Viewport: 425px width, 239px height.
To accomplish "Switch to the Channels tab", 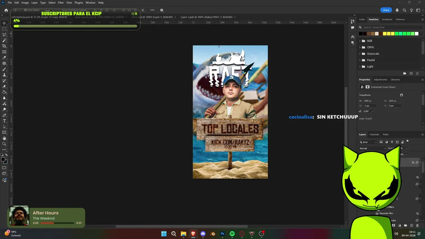I will (374, 134).
